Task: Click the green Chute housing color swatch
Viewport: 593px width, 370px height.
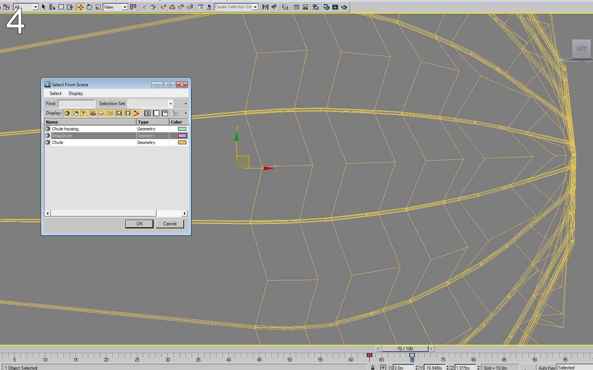Action: [182, 129]
